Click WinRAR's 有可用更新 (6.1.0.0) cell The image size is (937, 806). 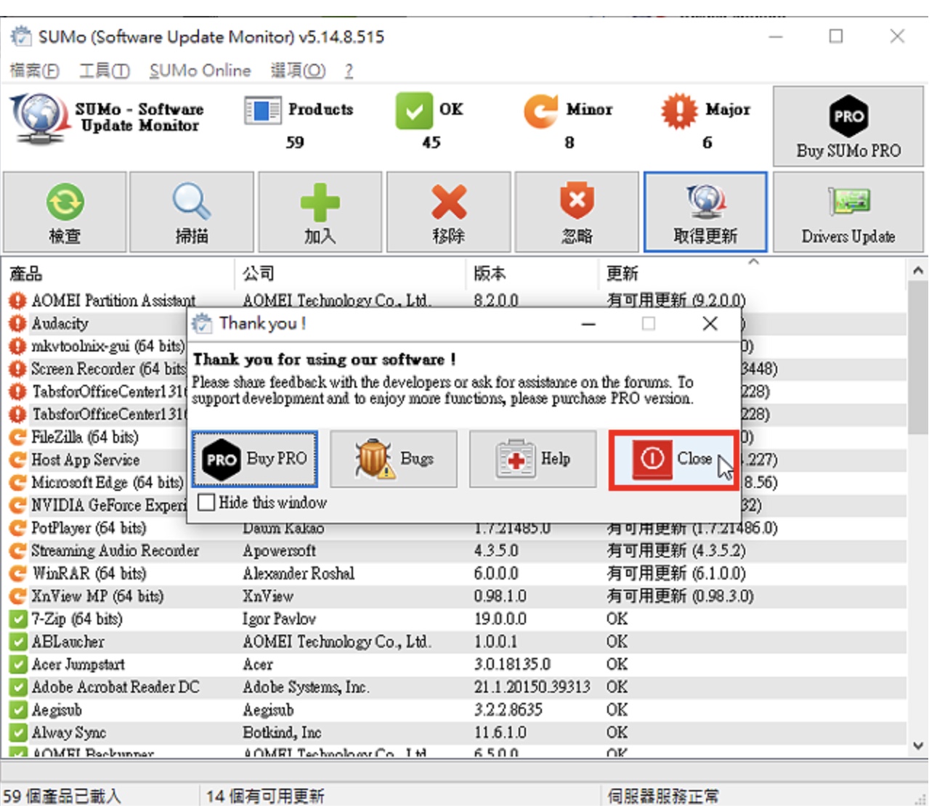click(x=676, y=574)
